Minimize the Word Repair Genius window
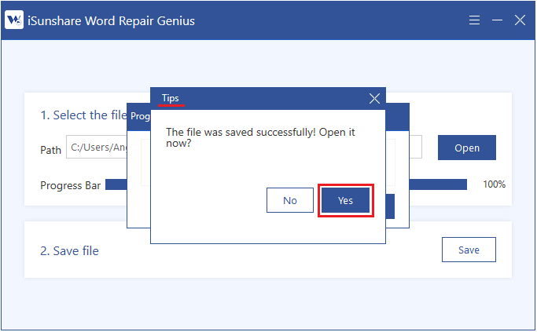 [x=497, y=20]
